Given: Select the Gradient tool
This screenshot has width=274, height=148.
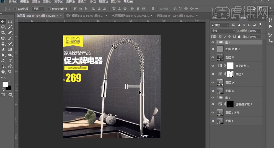Looking at the screenshot, I should 10,49.
